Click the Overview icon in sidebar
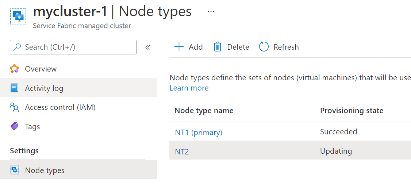 pyautogui.click(x=15, y=69)
